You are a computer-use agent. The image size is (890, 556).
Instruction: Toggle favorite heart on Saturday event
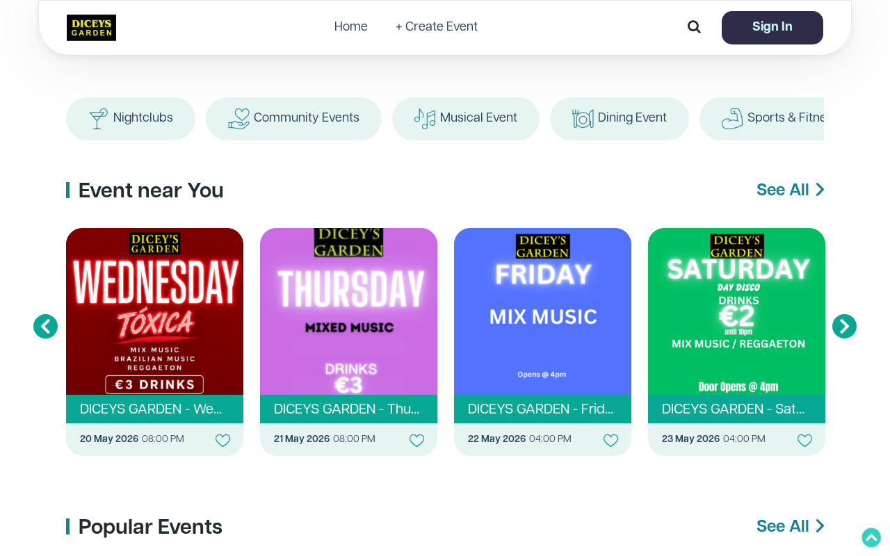click(x=804, y=440)
